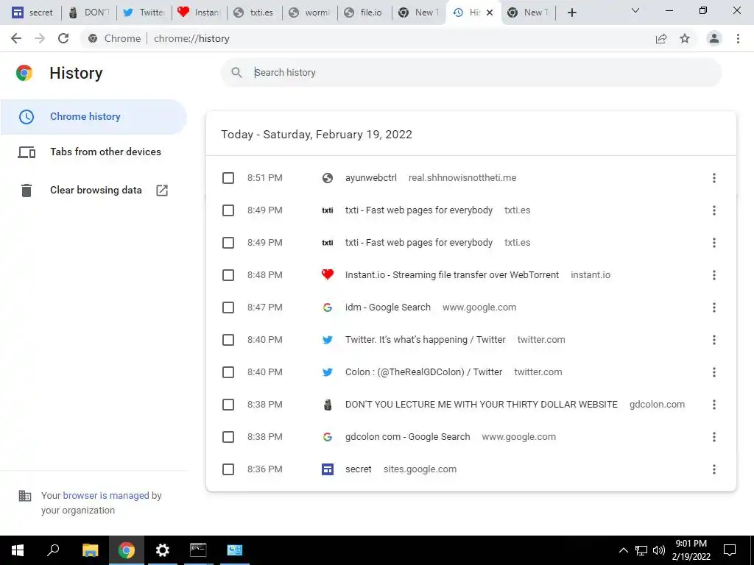Open Settings gear in the taskbar
Viewport: 754px width, 565px height.
coord(163,550)
